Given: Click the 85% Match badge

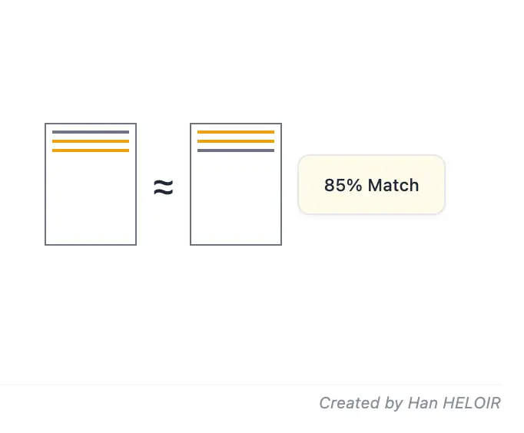Looking at the screenshot, I should coord(372,185).
